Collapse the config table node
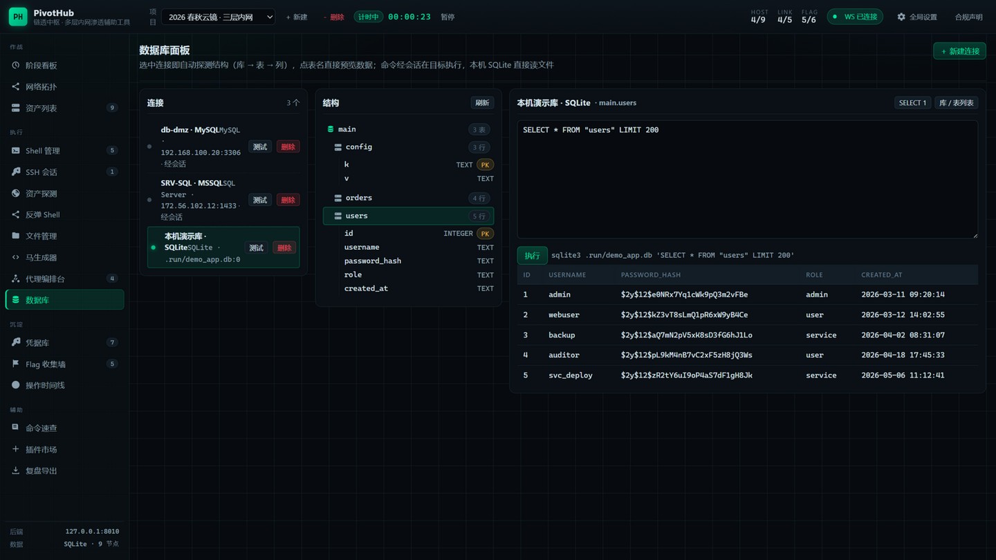This screenshot has height=560, width=996. coord(408,147)
